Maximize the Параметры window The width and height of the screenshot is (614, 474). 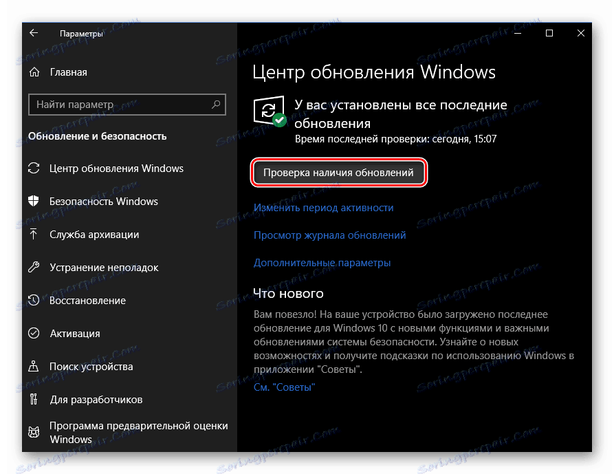(549, 33)
